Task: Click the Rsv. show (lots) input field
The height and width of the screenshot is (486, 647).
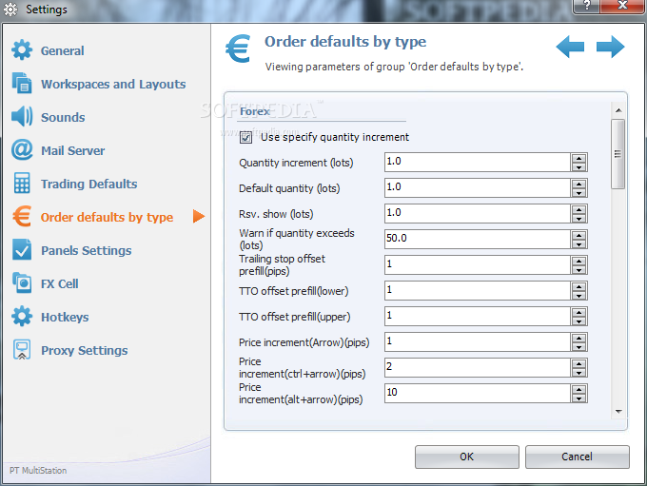Action: pyautogui.click(x=476, y=213)
